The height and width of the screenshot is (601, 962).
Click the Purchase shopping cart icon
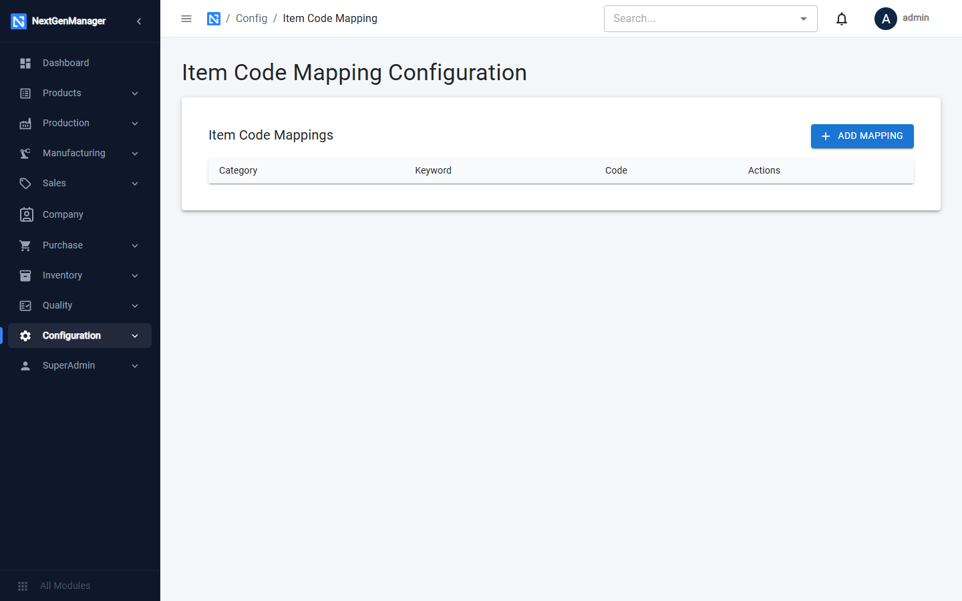25,246
